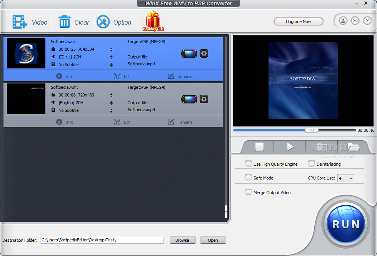Enable Use High Quality Engine
Image resolution: width=377 pixels, height=256 pixels.
(x=249, y=164)
